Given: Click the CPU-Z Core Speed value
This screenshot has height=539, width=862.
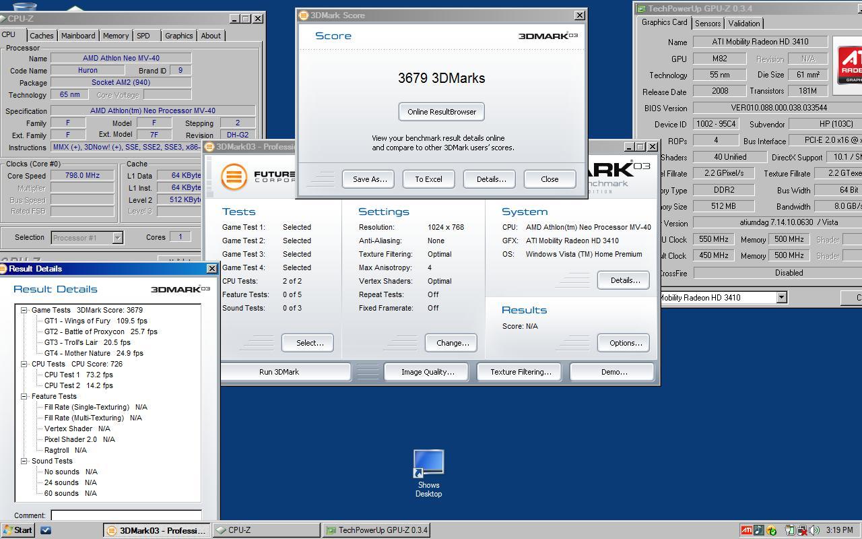Looking at the screenshot, I should (x=82, y=175).
